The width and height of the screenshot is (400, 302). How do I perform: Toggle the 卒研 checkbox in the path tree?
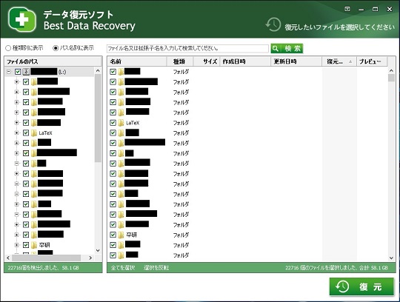pyautogui.click(x=26, y=245)
